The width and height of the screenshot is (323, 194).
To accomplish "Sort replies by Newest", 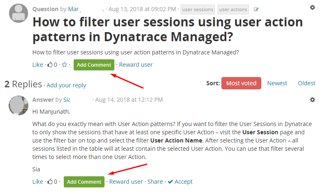I will click(277, 83).
